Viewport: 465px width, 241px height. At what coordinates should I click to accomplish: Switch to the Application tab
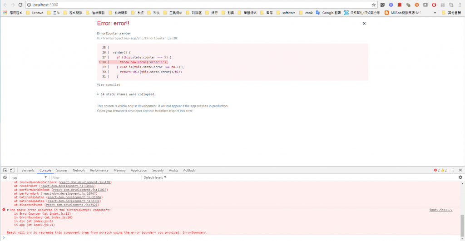click(139, 171)
